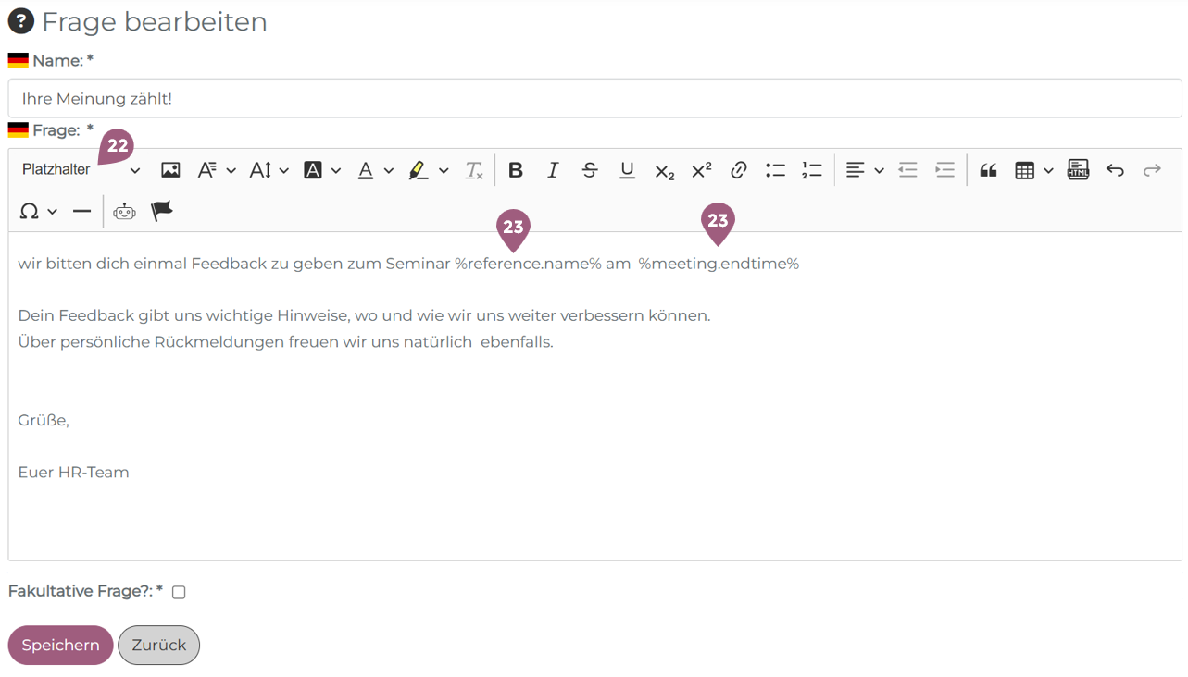This screenshot has height=677, width=1188.
Task: Toggle bold formatting
Action: 516,170
